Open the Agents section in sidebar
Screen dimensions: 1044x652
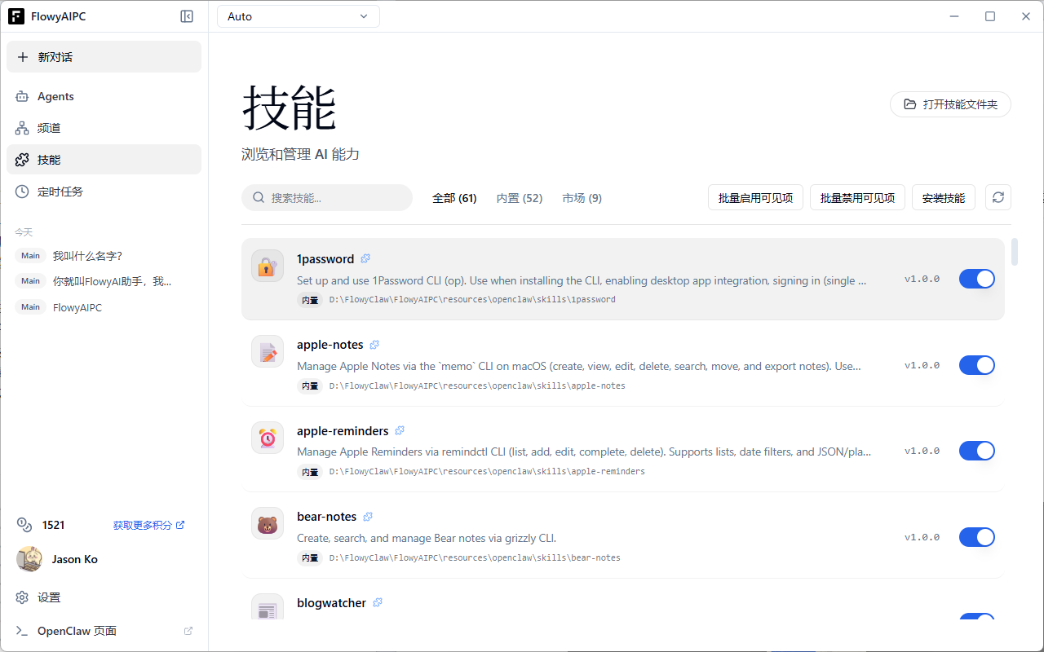(x=55, y=96)
